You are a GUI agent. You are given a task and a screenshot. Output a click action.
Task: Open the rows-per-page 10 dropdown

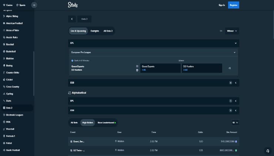tap(235, 123)
